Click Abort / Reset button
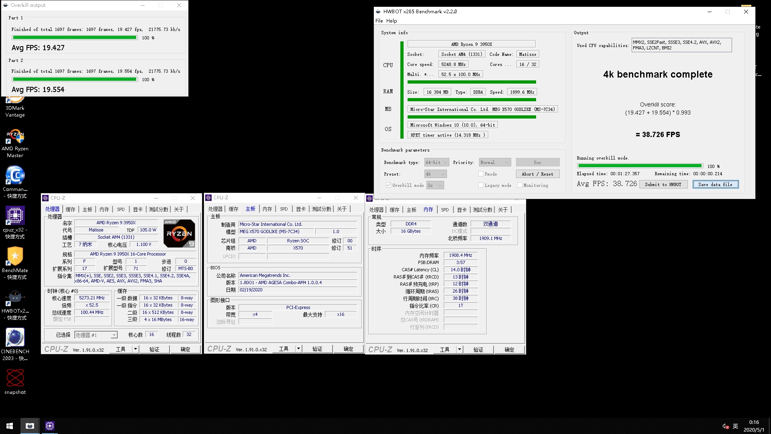 537,174
